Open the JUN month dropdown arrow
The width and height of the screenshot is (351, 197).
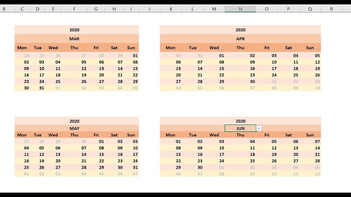coord(259,128)
